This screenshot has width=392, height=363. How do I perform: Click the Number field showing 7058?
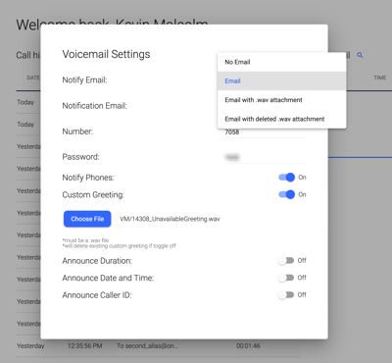coord(266,132)
